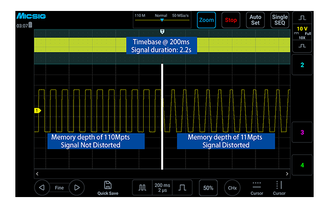This screenshot has height=208, width=329.
Task: Select the pulse icon below 10X label
Action: point(302,46)
